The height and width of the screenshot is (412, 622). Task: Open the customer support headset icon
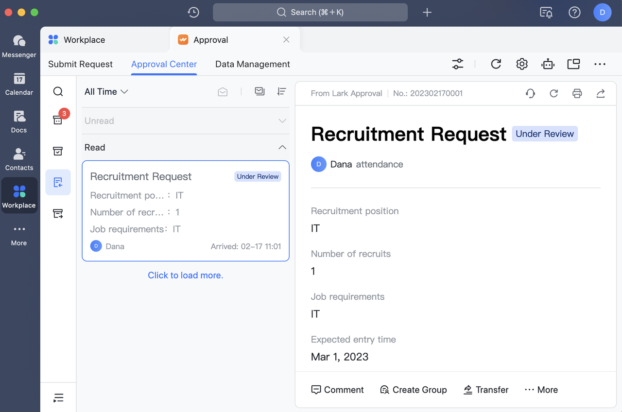pyautogui.click(x=530, y=93)
